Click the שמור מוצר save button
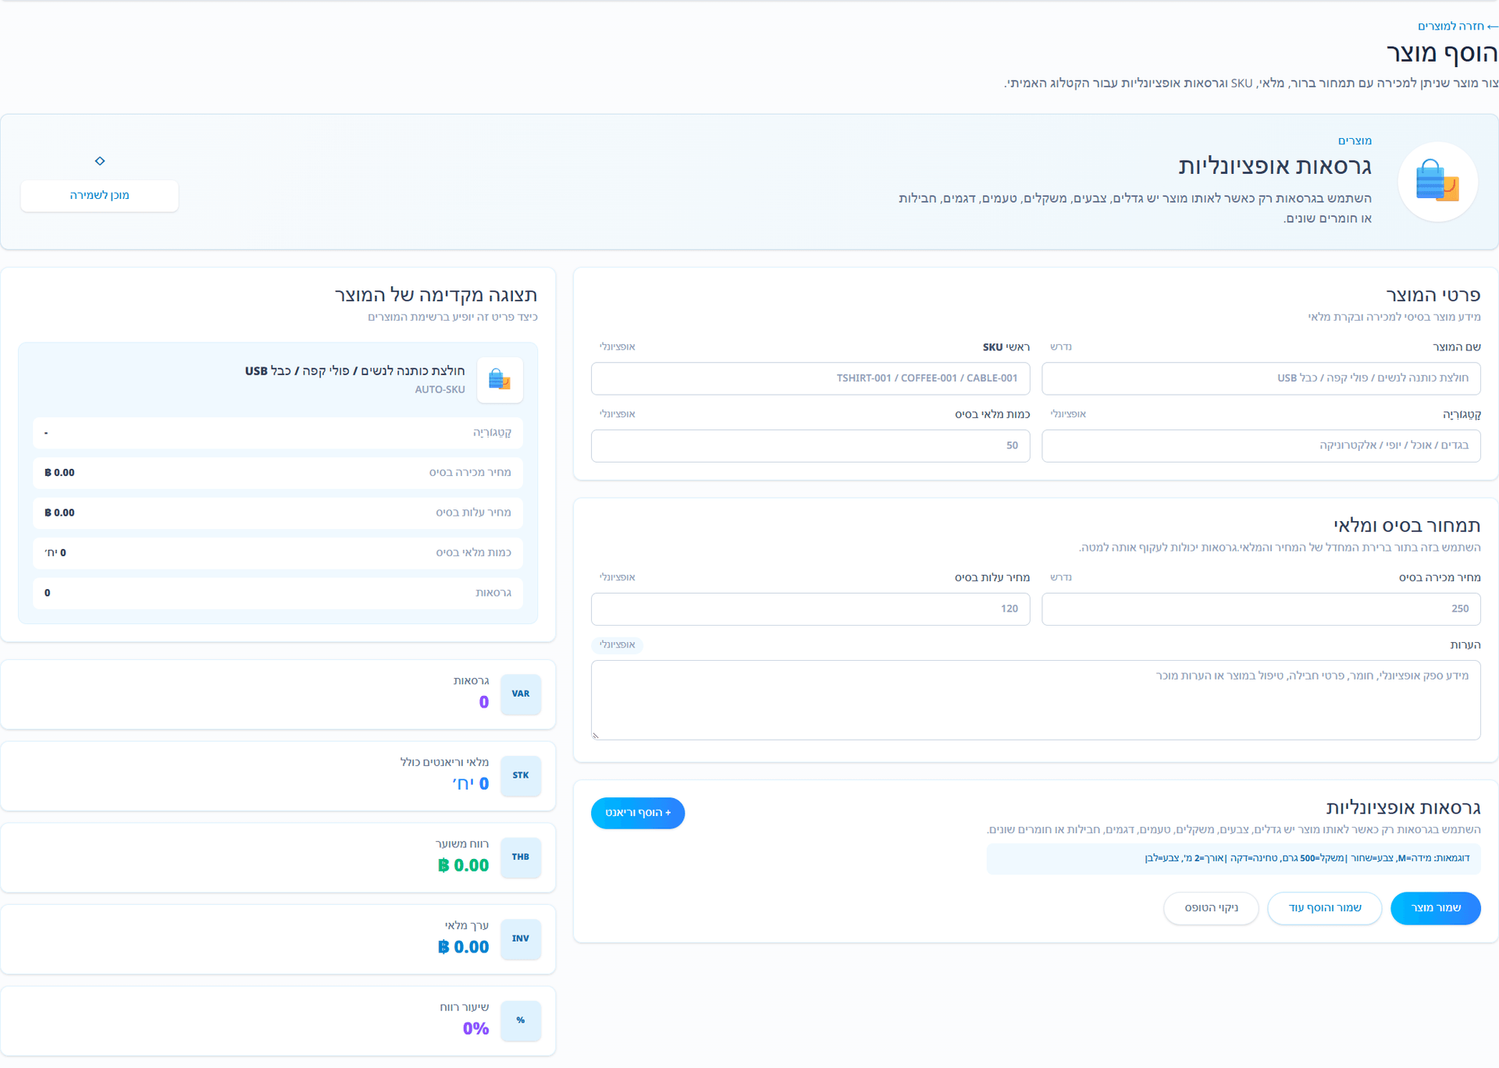The width and height of the screenshot is (1499, 1068). click(x=1435, y=908)
